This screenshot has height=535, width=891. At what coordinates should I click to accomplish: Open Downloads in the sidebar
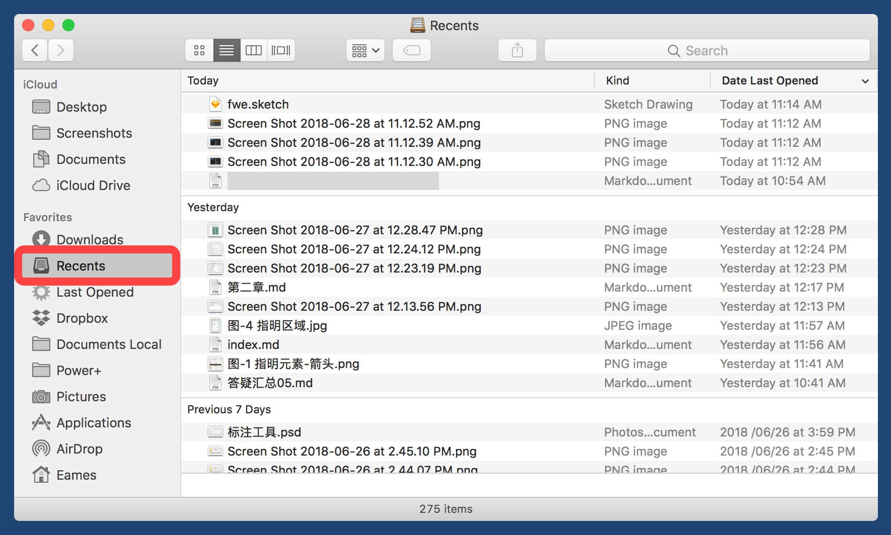pyautogui.click(x=90, y=239)
